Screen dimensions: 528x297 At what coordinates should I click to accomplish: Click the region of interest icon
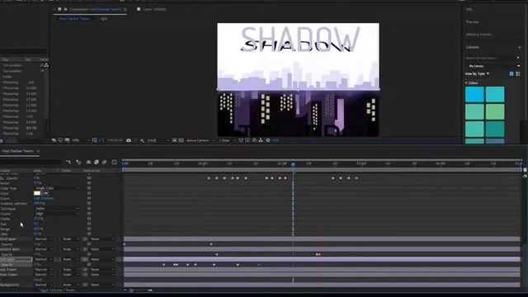pos(174,140)
